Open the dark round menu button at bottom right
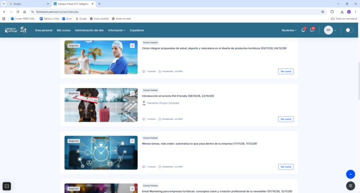The image size is (360, 193). [350, 186]
